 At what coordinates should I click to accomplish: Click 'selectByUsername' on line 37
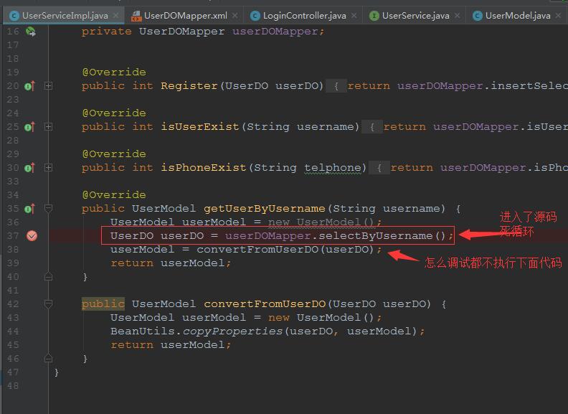click(x=376, y=236)
